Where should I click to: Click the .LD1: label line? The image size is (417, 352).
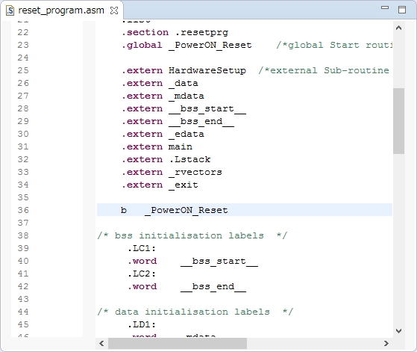point(142,324)
